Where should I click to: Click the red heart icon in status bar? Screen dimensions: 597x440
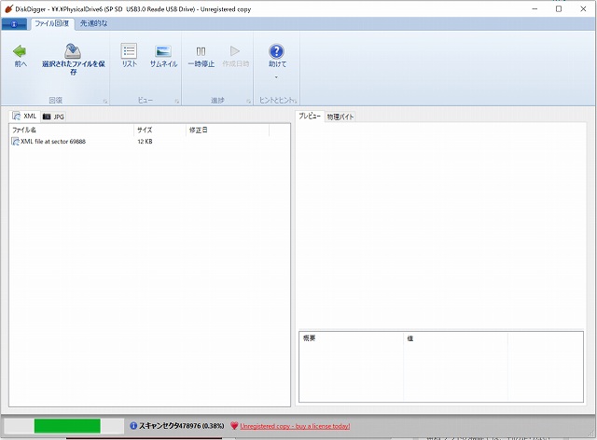pos(234,426)
